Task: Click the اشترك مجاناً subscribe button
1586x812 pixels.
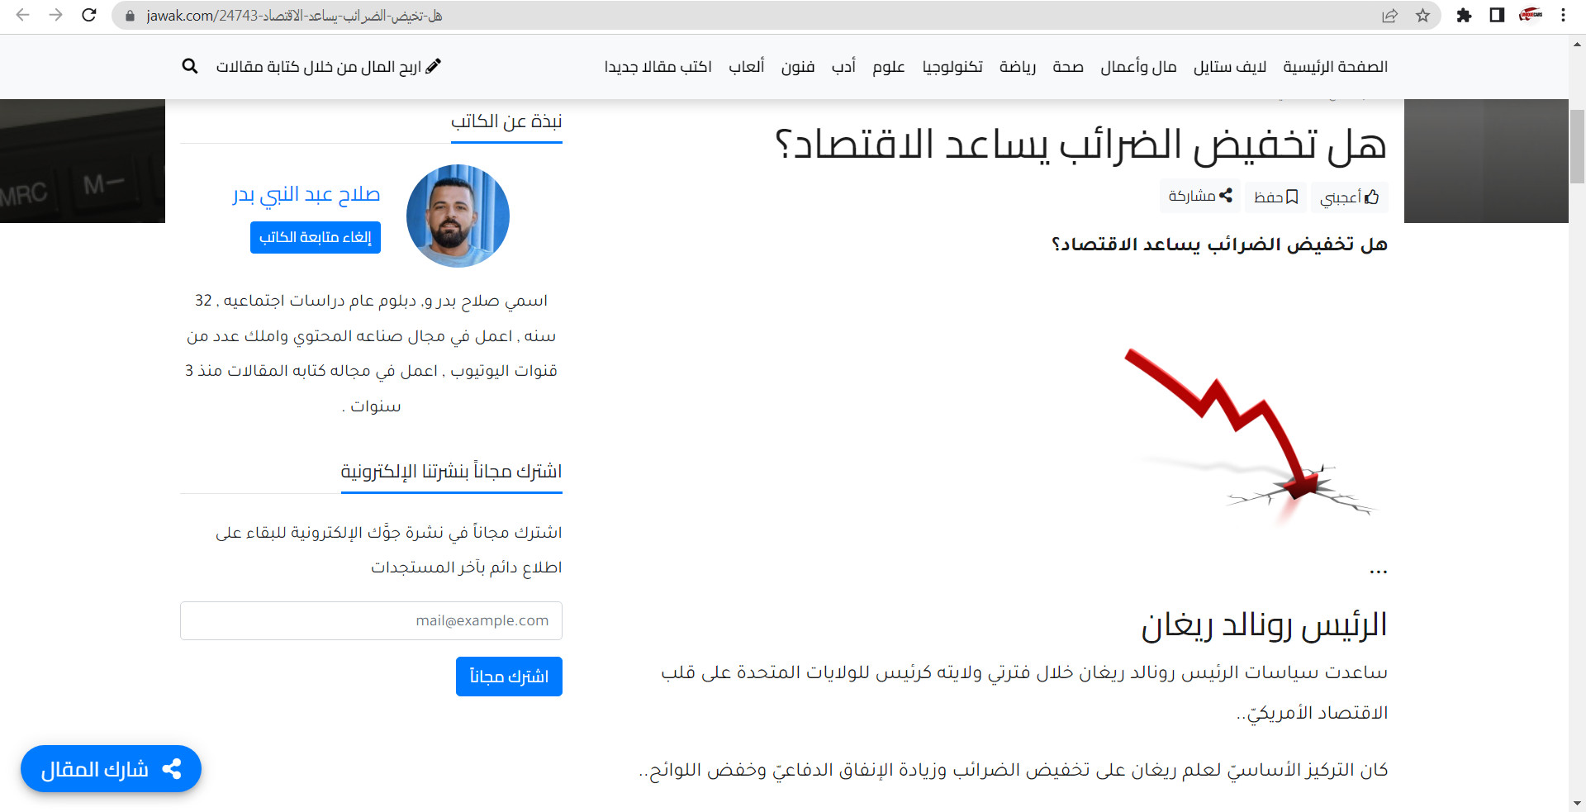Action: [x=508, y=677]
